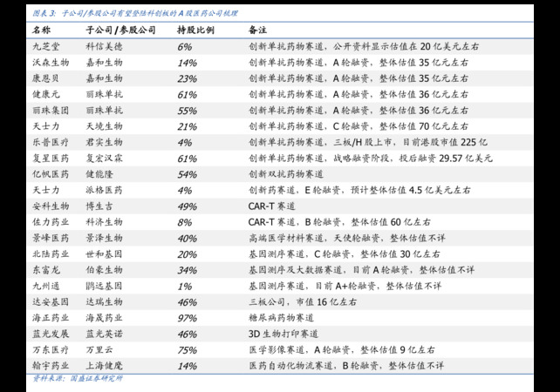Click the '亿帆医药' name cell
The width and height of the screenshot is (560, 392).
click(51, 174)
